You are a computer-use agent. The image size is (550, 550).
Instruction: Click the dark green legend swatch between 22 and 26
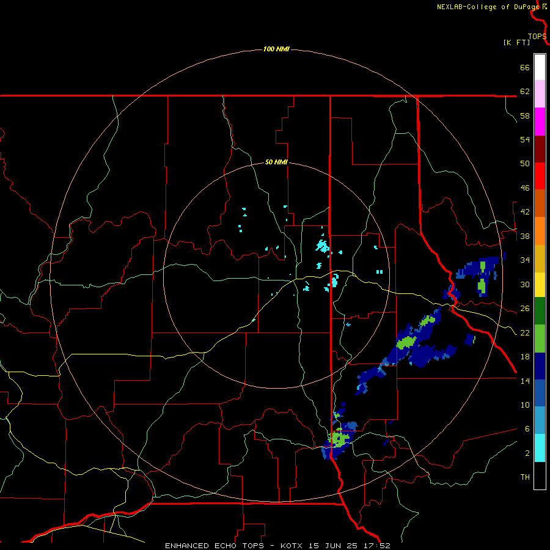(540, 311)
